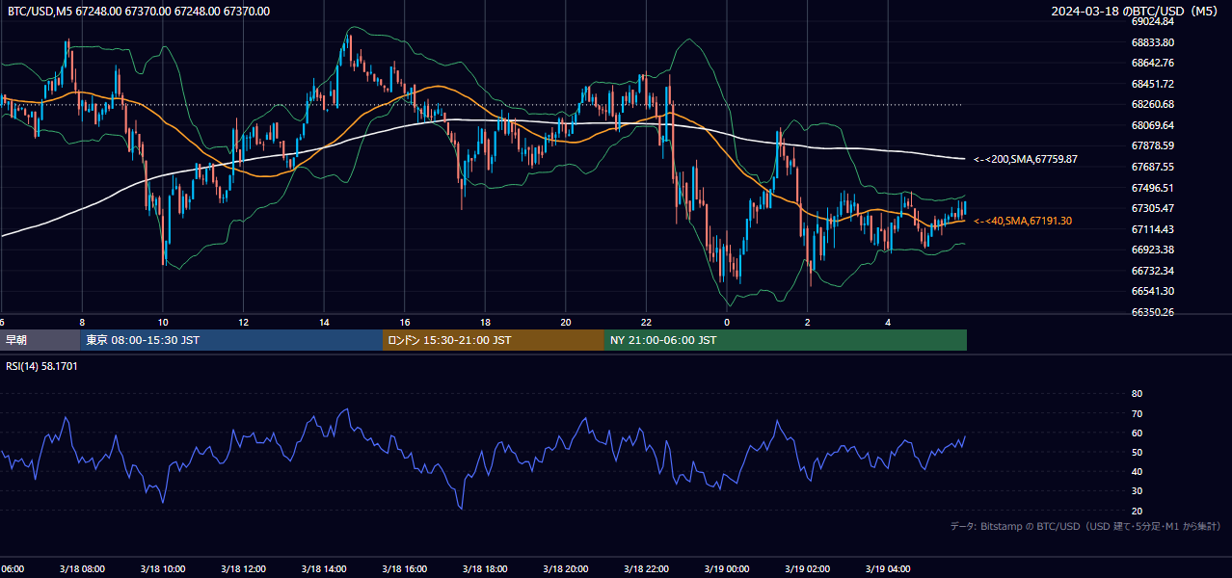This screenshot has width=1232, height=578.
Task: Click the RSI(14) 58.1701 indicator label
Action: pyautogui.click(x=42, y=367)
